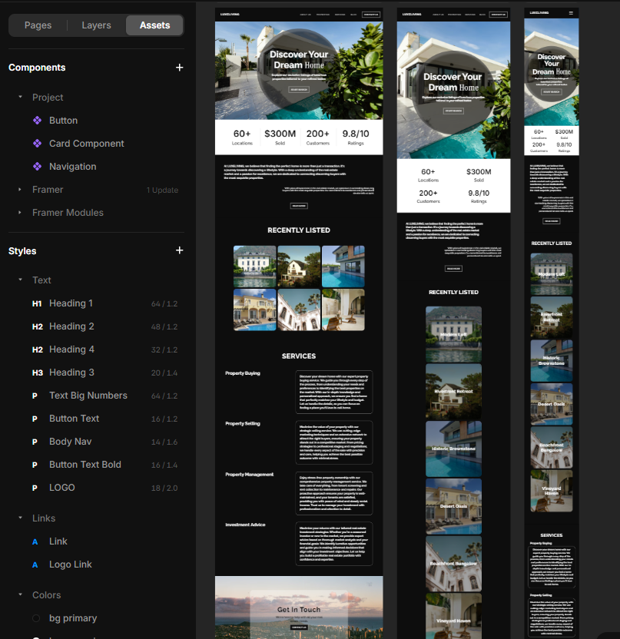The image size is (620, 639).
Task: Select the Heading 3 text style
Action: [x=96, y=372]
